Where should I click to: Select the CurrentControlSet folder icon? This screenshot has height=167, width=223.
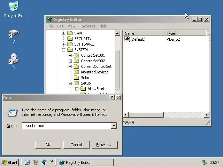[x=77, y=66]
